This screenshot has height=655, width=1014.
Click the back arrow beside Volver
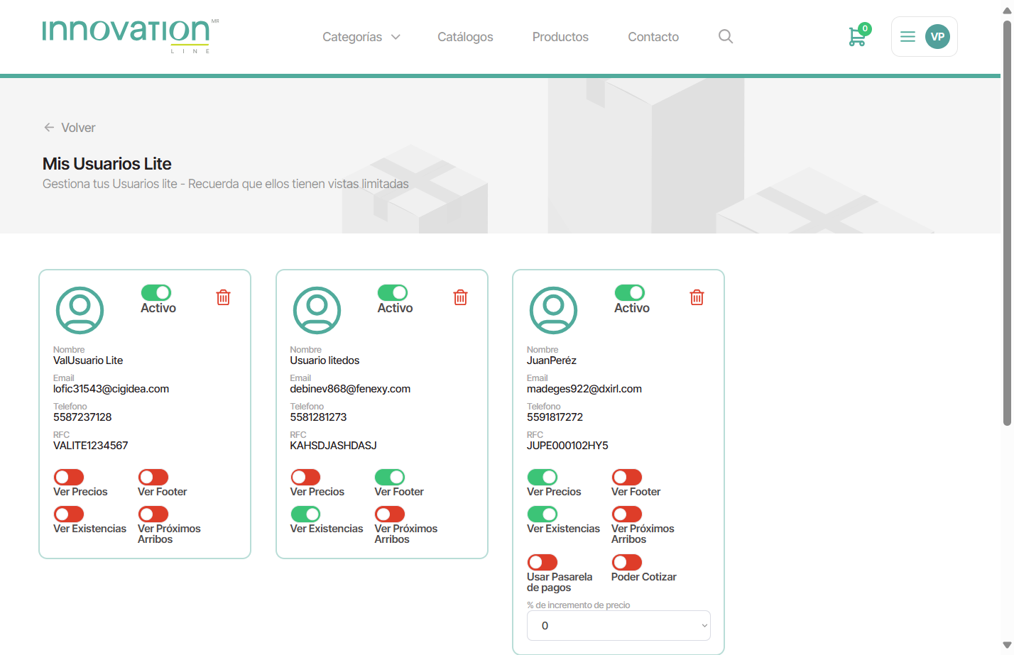[49, 127]
